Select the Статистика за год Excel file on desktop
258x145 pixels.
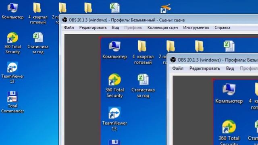coord(38,43)
